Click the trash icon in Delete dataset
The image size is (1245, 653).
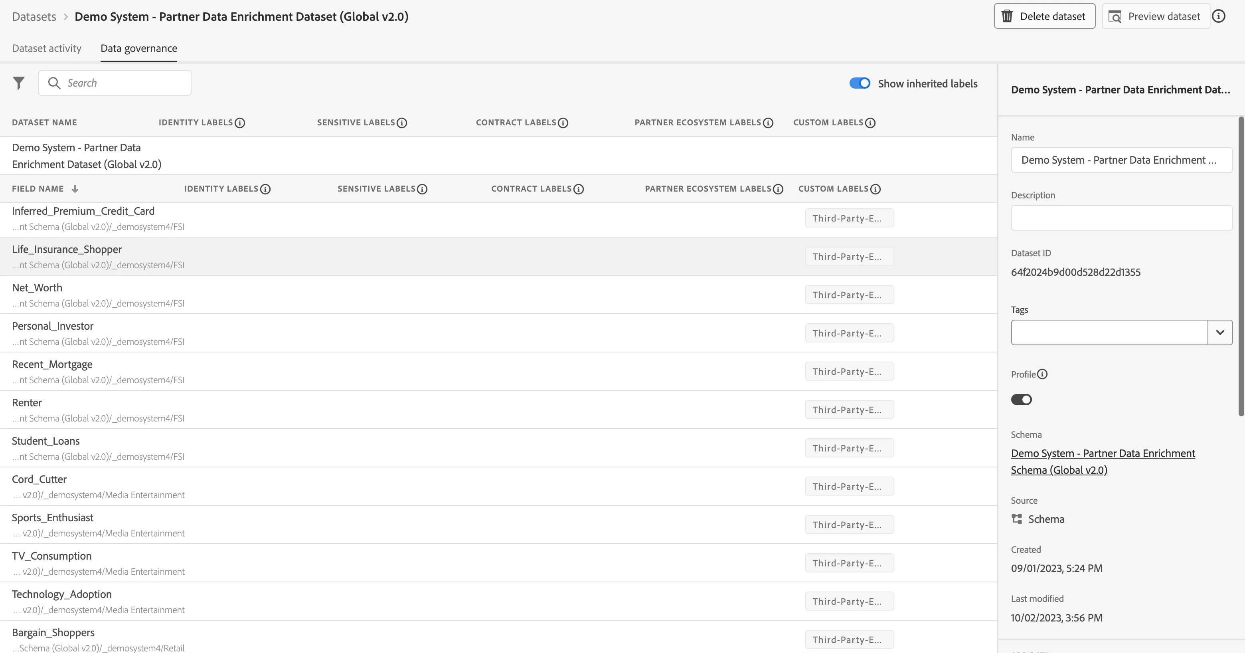click(1007, 16)
